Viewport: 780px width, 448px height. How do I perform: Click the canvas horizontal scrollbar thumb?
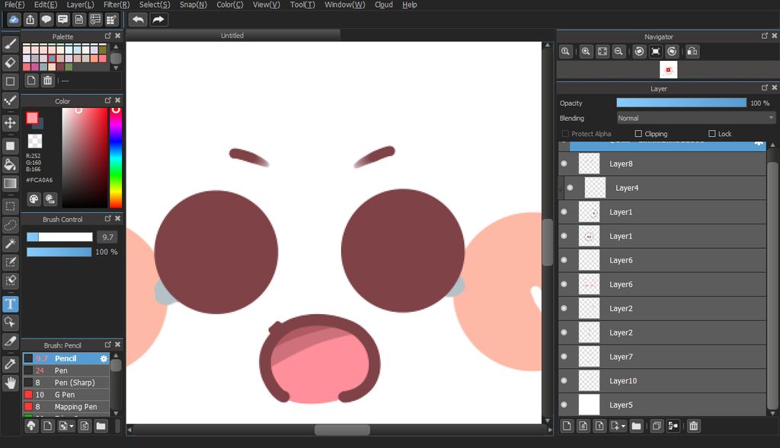coord(342,430)
